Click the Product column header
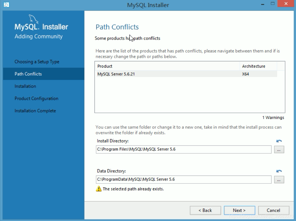The height and width of the screenshot is (221, 296). (x=167, y=66)
